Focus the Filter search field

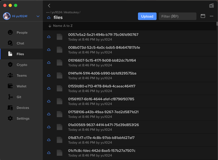[x=177, y=16]
